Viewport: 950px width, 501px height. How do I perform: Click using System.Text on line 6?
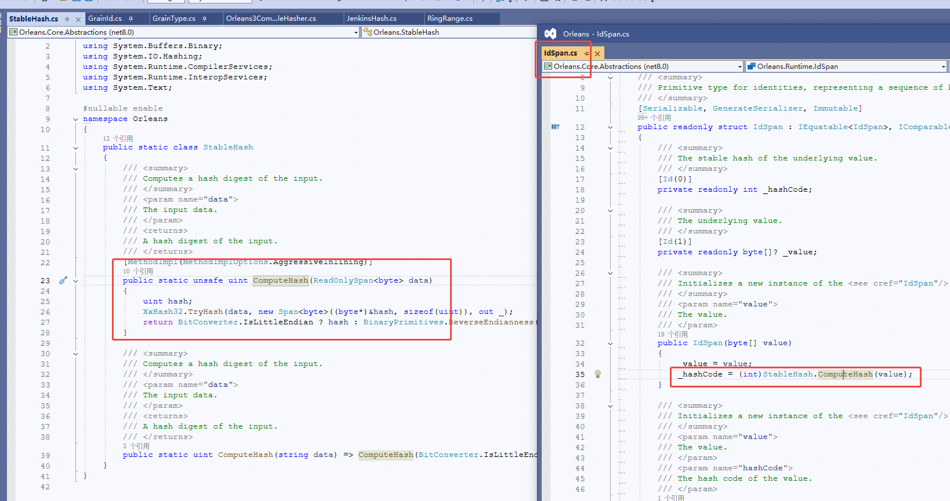tap(127, 87)
